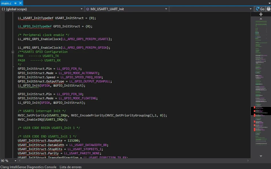Click LL_GPIO_PIN_10 constant
Viewport: 271px width, 169px height.
(70, 94)
